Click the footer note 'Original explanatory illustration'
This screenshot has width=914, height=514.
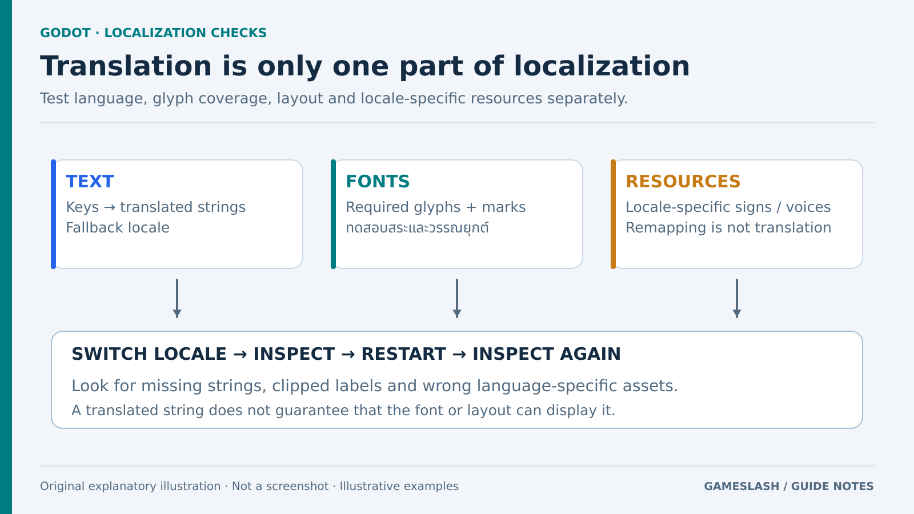pyautogui.click(x=249, y=487)
